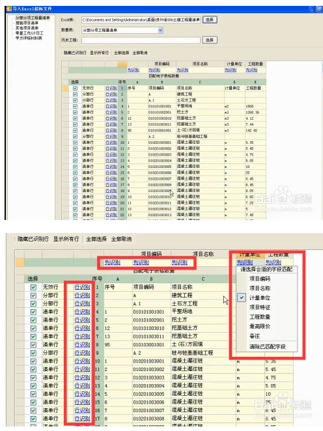Click 全部选择 in the lower enlarged view
The image size is (323, 431).
96,239
